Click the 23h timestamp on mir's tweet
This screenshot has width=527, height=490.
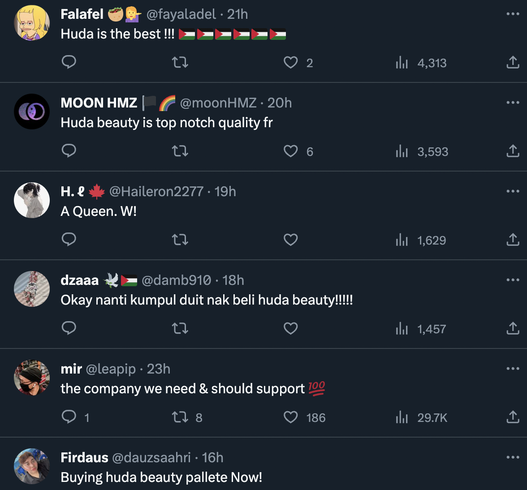(159, 369)
